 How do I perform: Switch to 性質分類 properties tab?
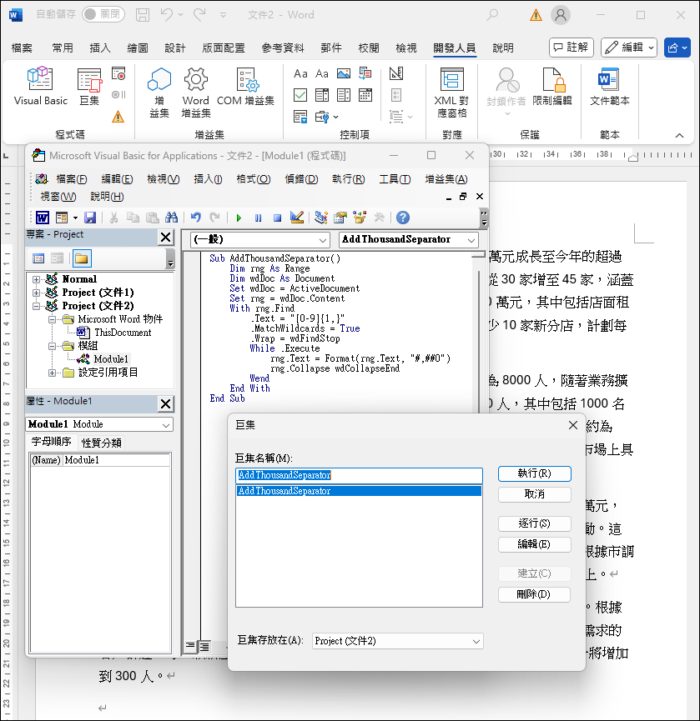101,443
